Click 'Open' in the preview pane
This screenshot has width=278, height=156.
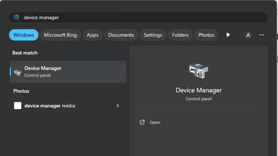point(155,122)
